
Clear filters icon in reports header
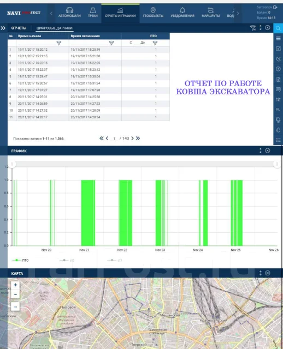[x=252, y=28]
